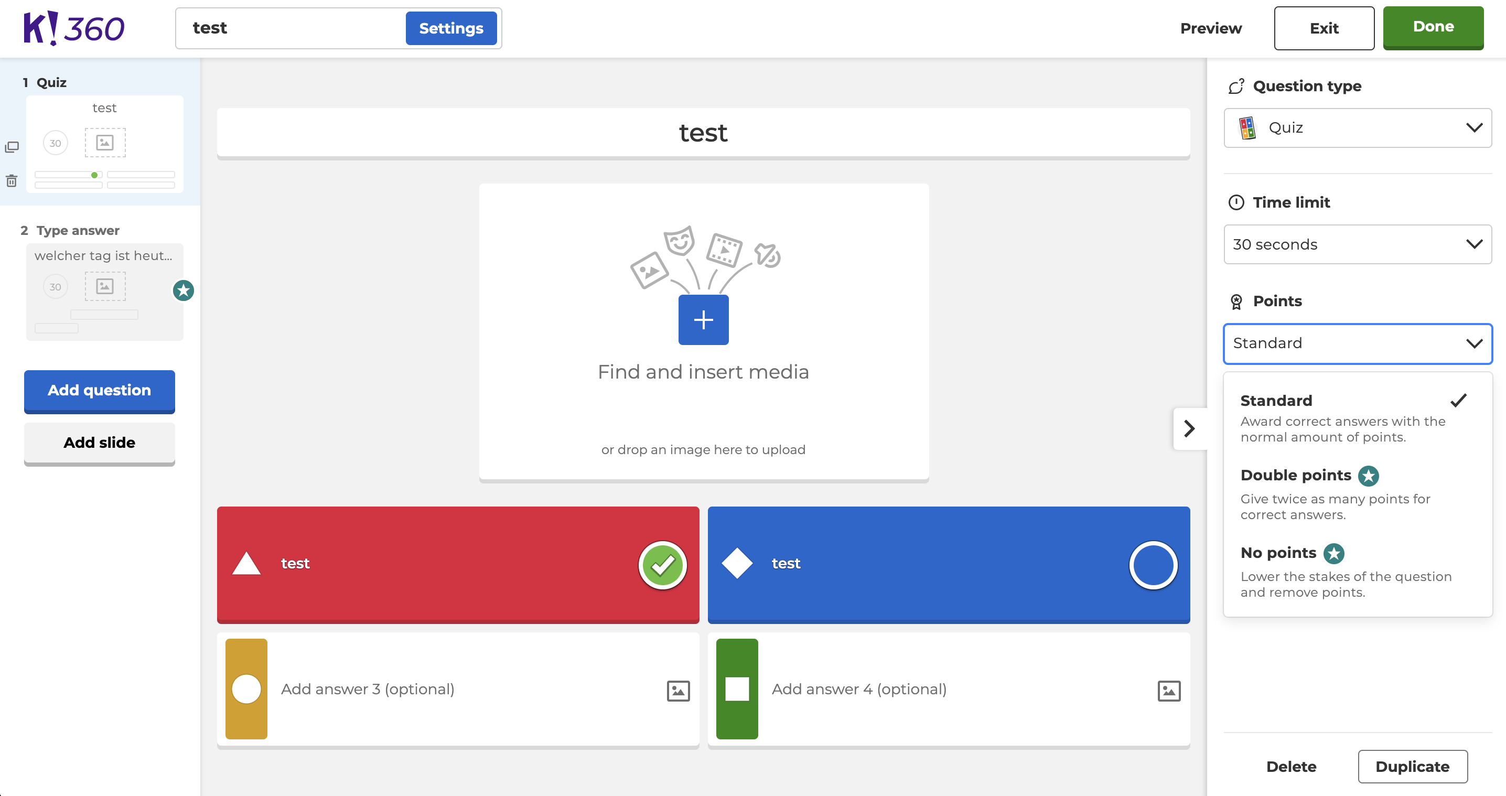Click the image insert icon on answer 3
The image size is (1506, 796).
(679, 690)
